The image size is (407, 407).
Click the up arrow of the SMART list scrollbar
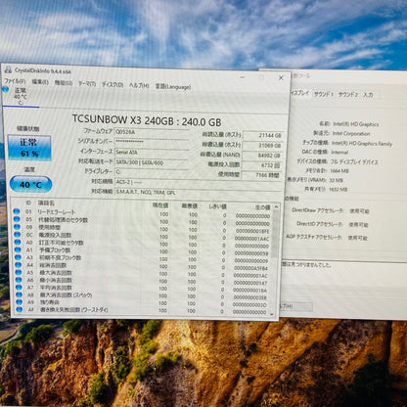(276, 207)
